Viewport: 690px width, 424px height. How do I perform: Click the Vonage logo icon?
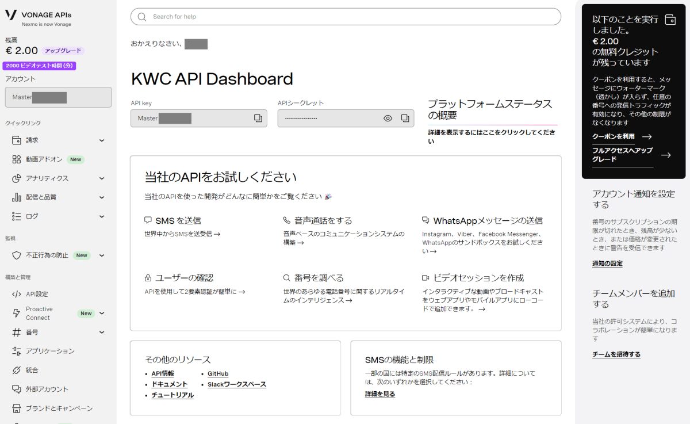click(11, 16)
